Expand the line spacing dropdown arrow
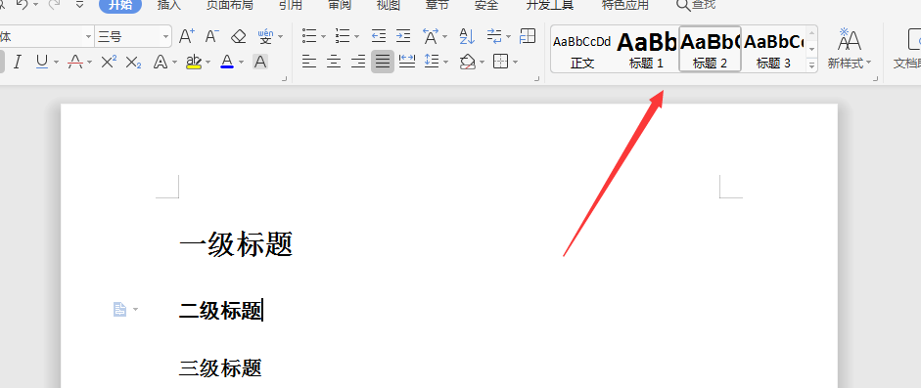The image size is (921, 388). tap(446, 62)
